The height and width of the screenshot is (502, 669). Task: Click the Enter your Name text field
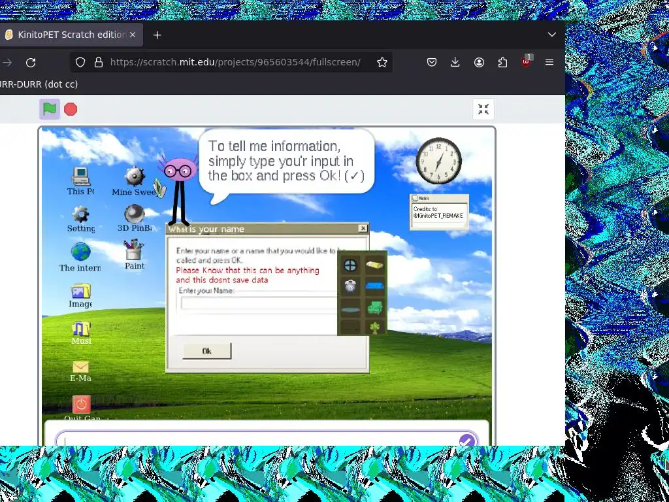(259, 303)
